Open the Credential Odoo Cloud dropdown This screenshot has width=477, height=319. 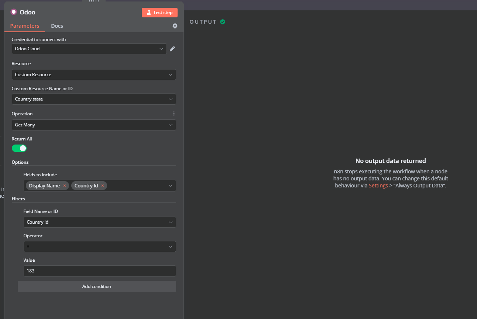[89, 49]
